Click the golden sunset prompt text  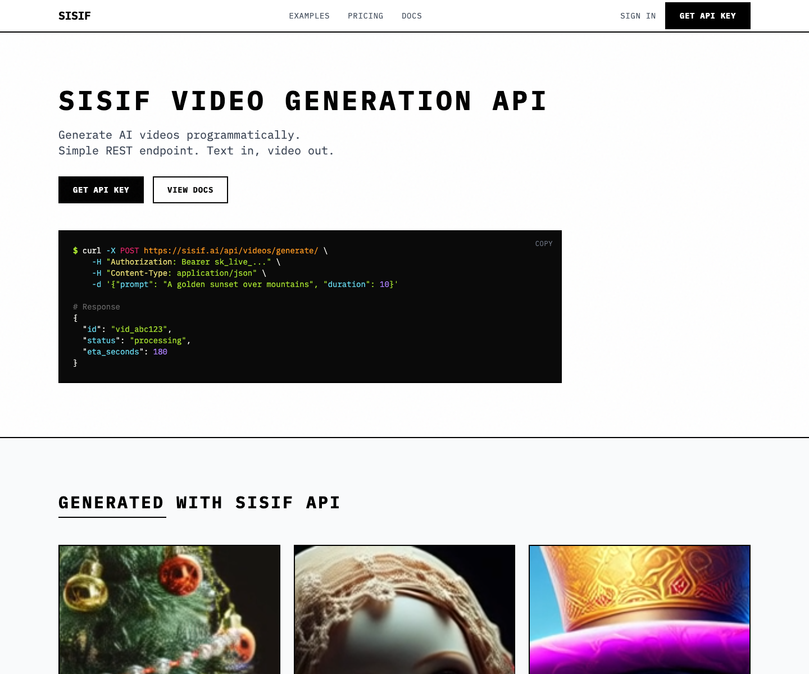click(x=238, y=284)
